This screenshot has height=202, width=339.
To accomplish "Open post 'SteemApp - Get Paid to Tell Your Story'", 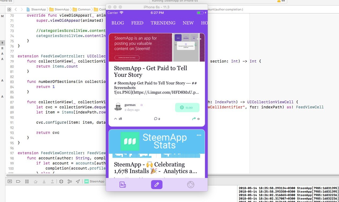I will tap(150, 71).
